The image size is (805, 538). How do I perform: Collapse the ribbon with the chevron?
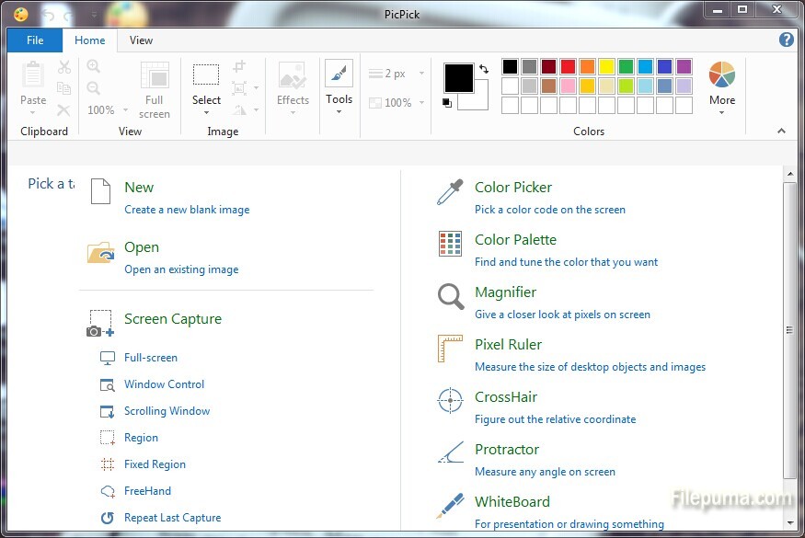[x=782, y=132]
